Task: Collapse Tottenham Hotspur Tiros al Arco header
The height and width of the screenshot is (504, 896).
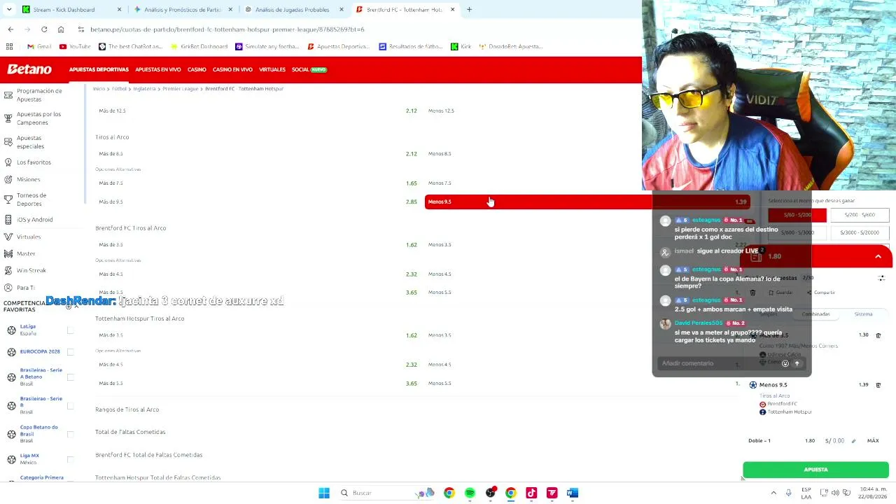Action: [x=140, y=318]
